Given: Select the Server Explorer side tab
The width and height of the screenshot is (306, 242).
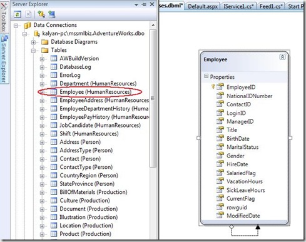Looking at the screenshot, I should tap(4, 59).
